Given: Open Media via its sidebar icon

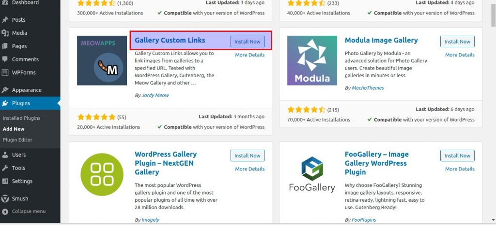Looking at the screenshot, I should [5, 33].
